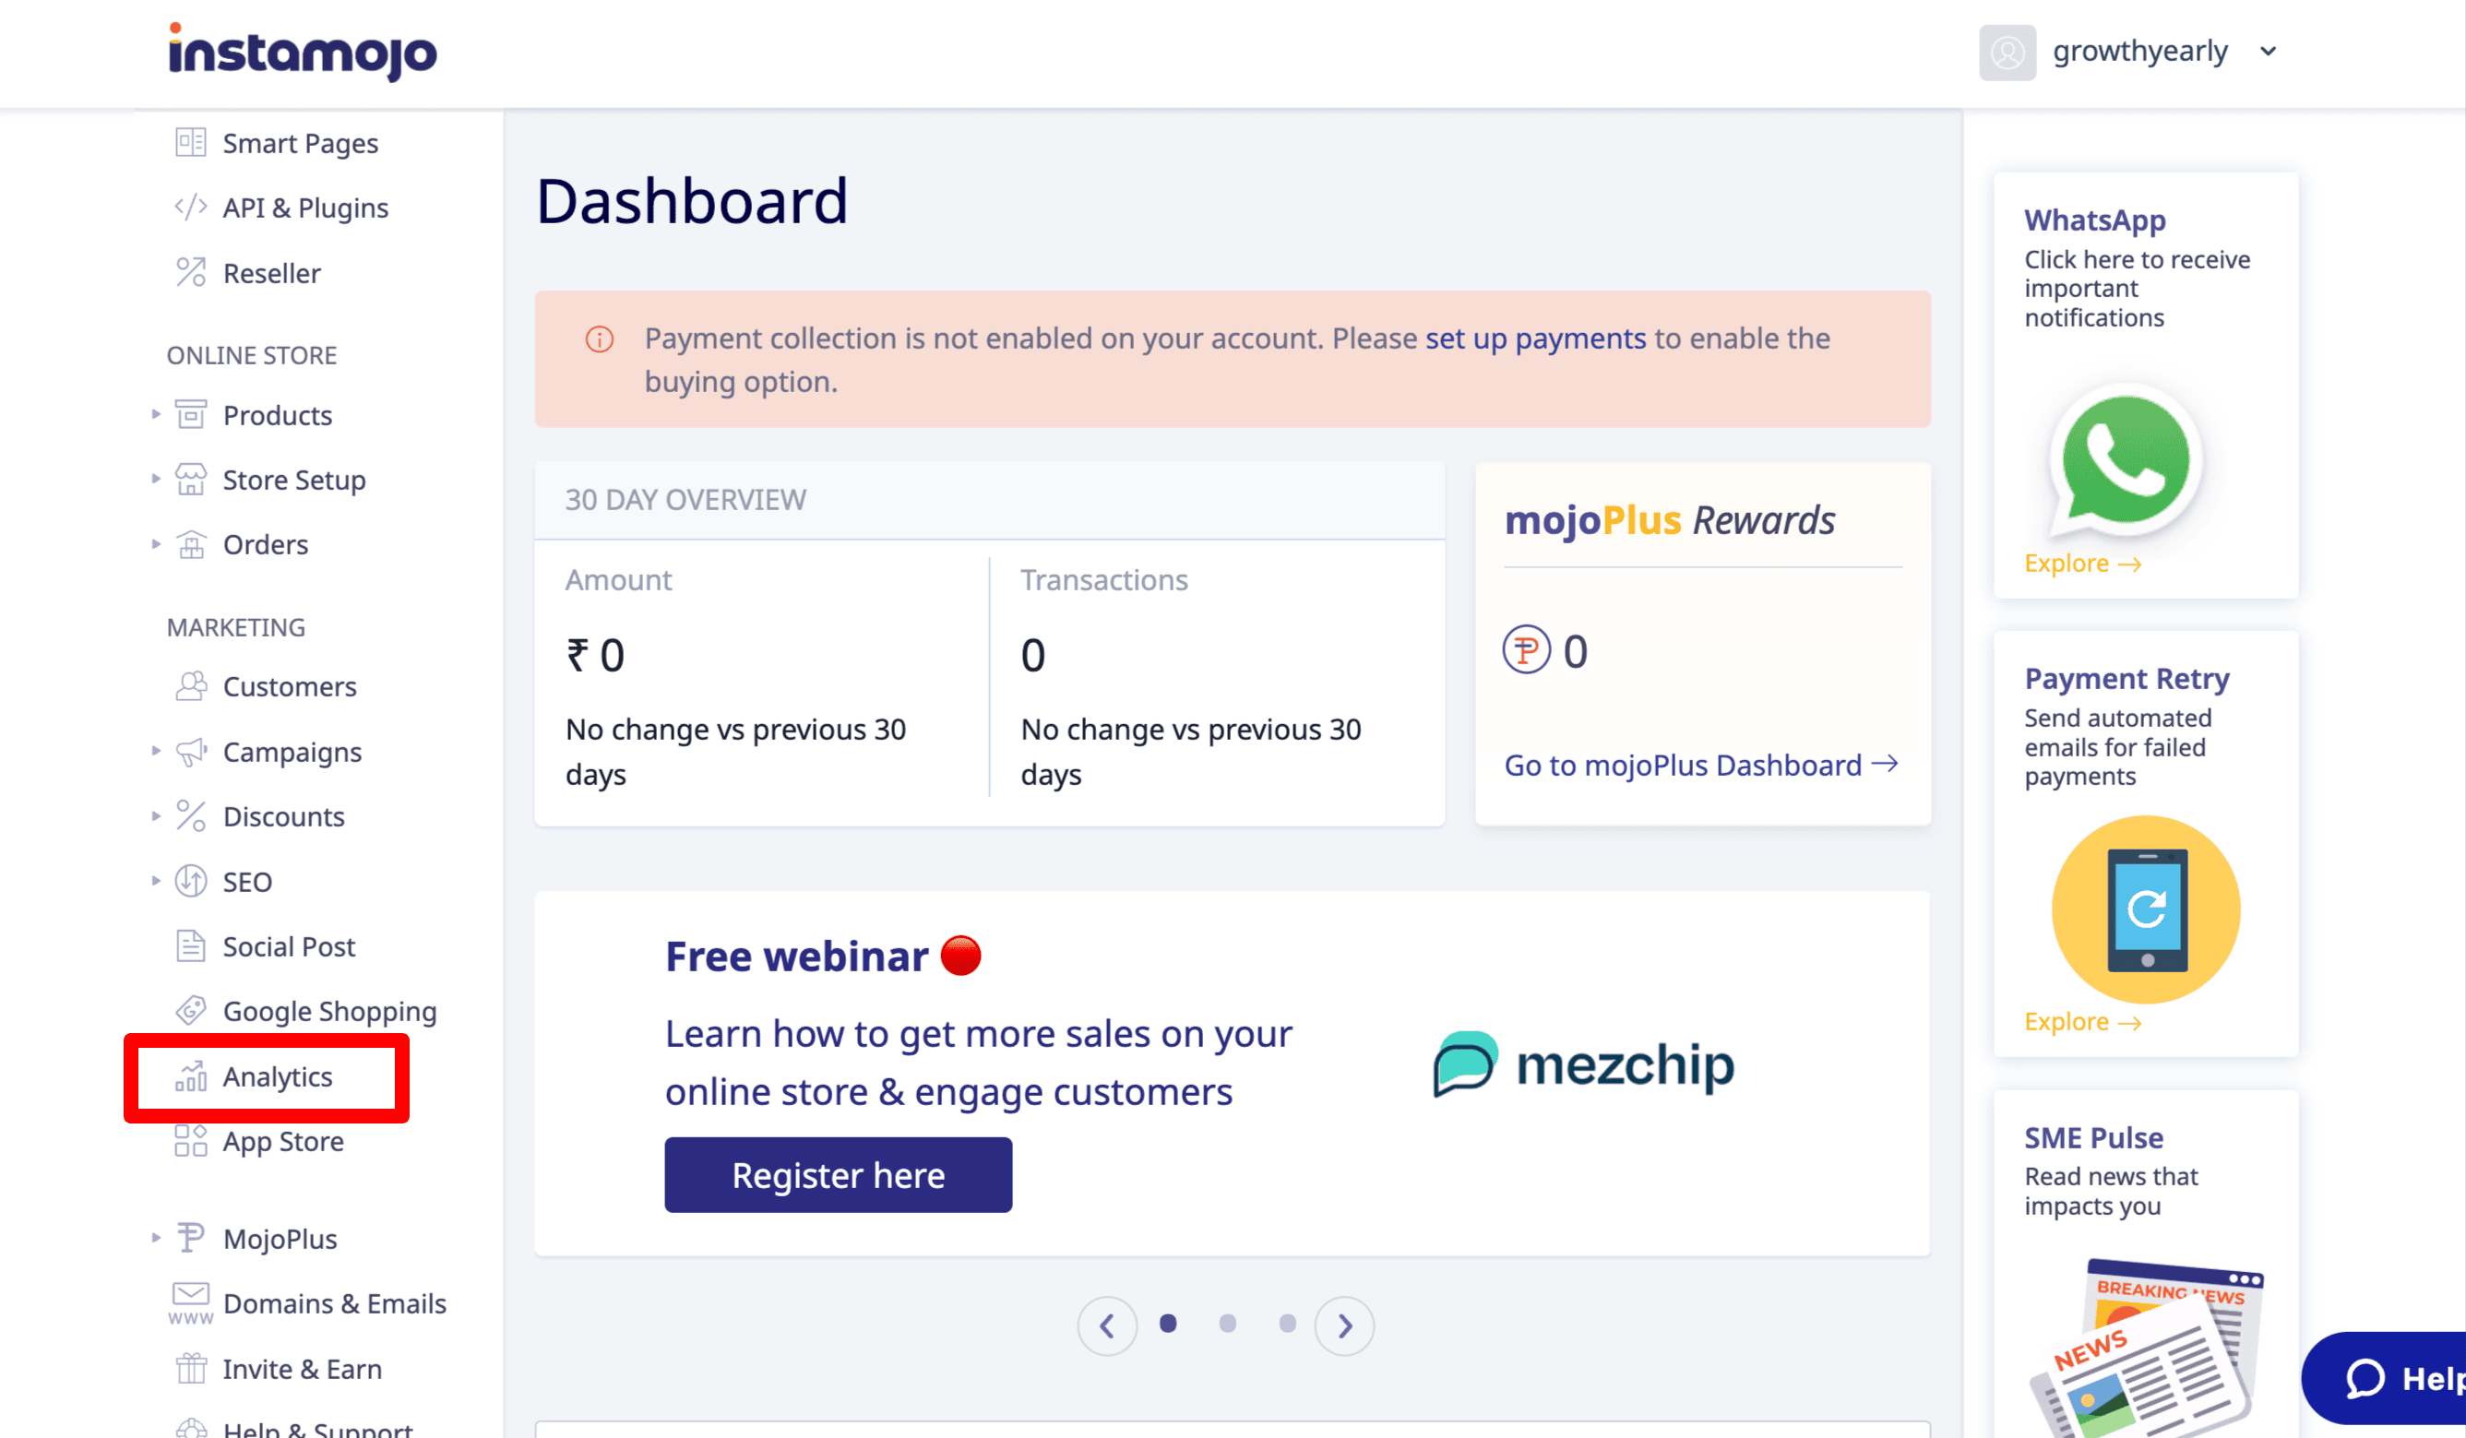Follow the set up payments link
2466x1438 pixels.
[x=1535, y=339]
